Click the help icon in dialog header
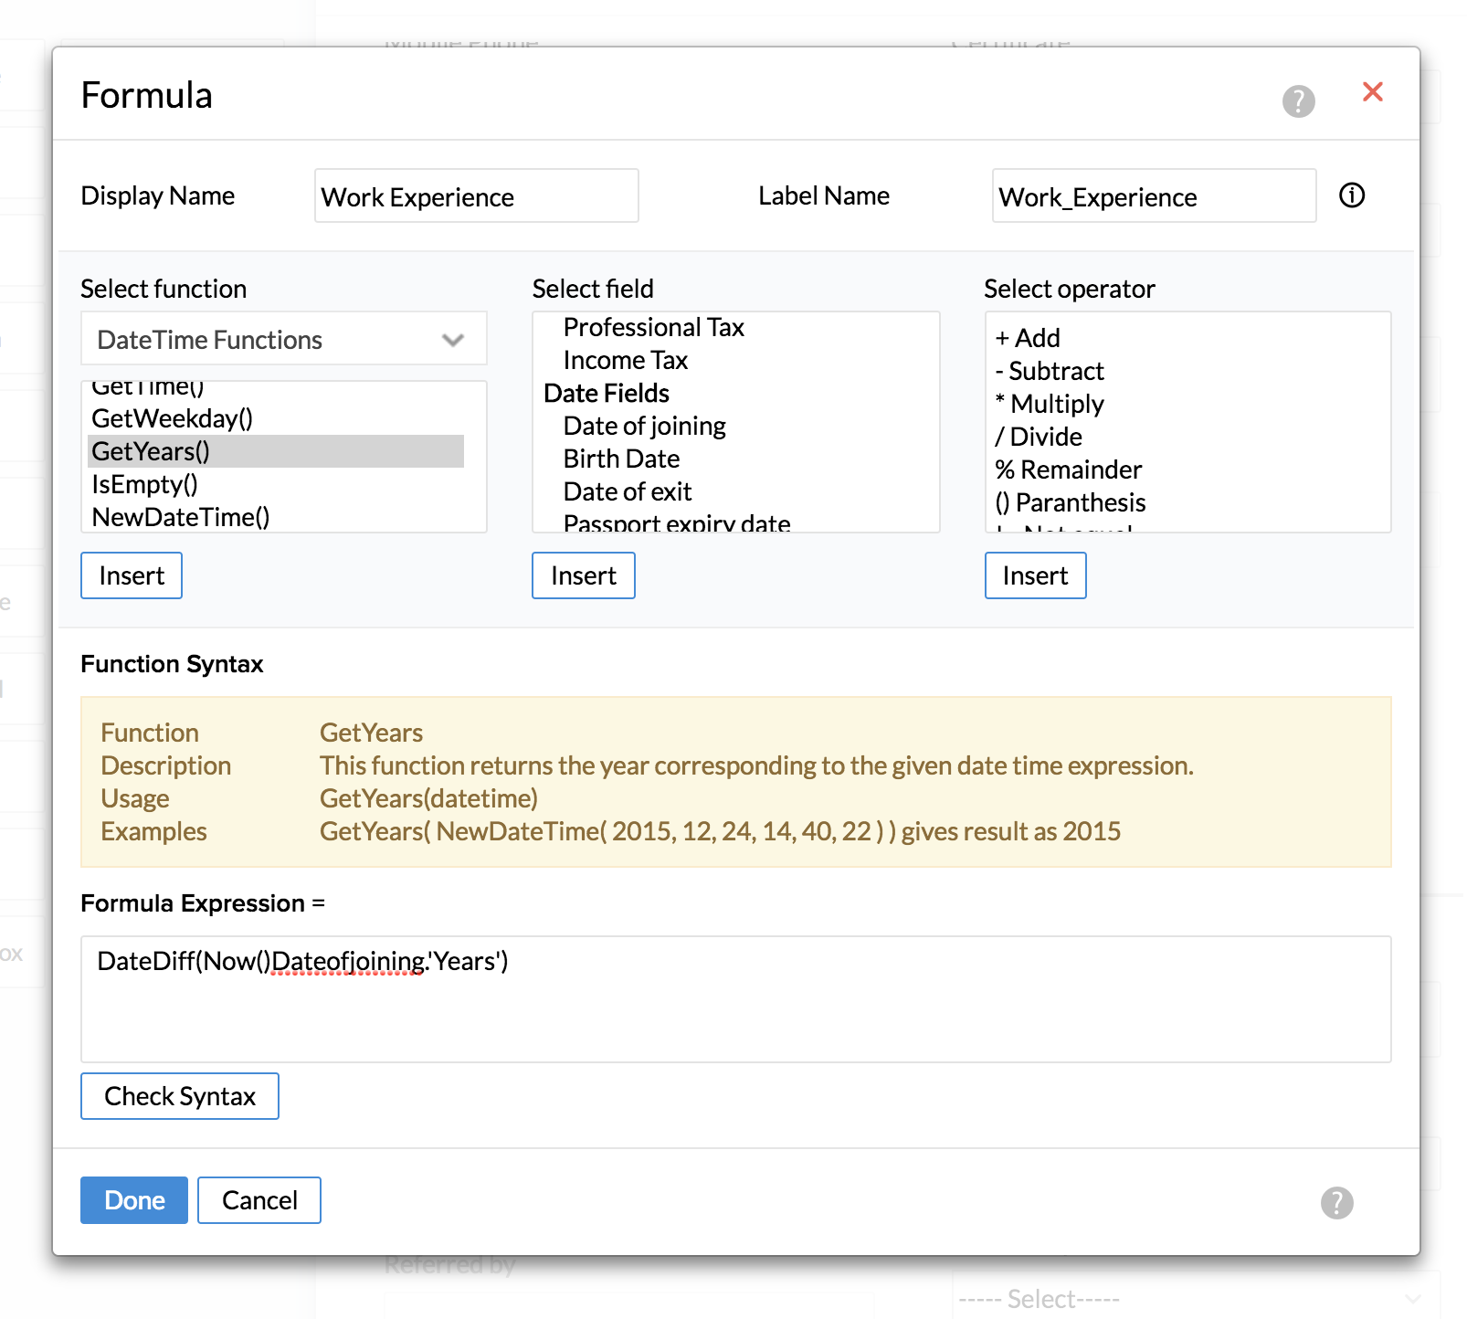1467x1319 pixels. [1298, 101]
